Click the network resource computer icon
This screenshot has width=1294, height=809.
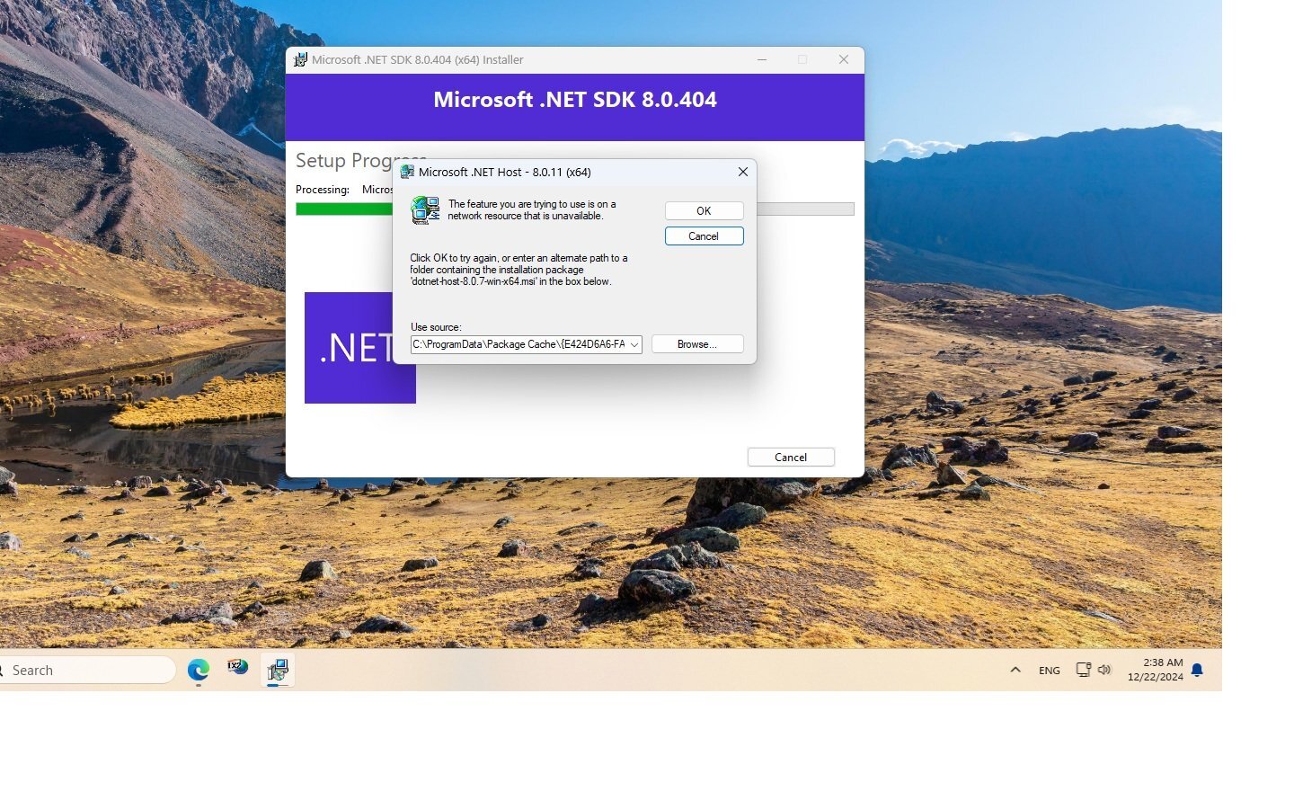click(x=425, y=210)
